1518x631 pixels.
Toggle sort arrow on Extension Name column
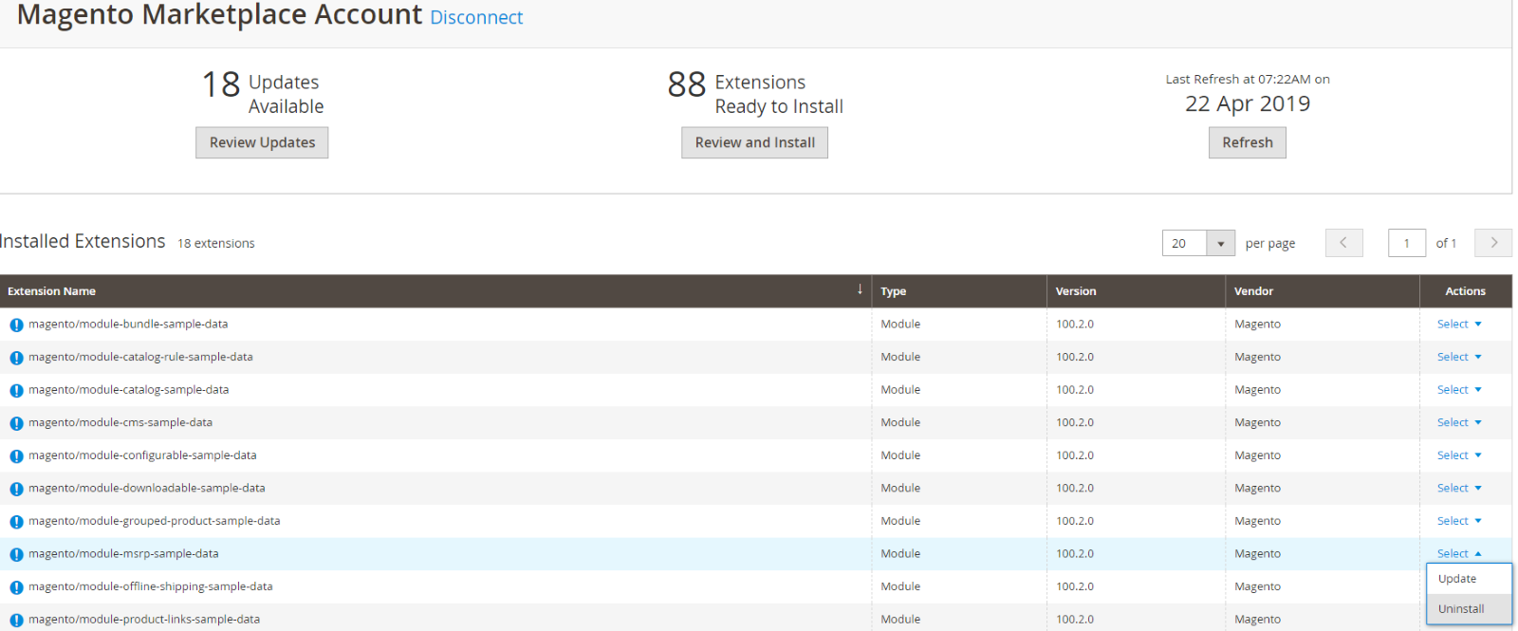(x=860, y=289)
